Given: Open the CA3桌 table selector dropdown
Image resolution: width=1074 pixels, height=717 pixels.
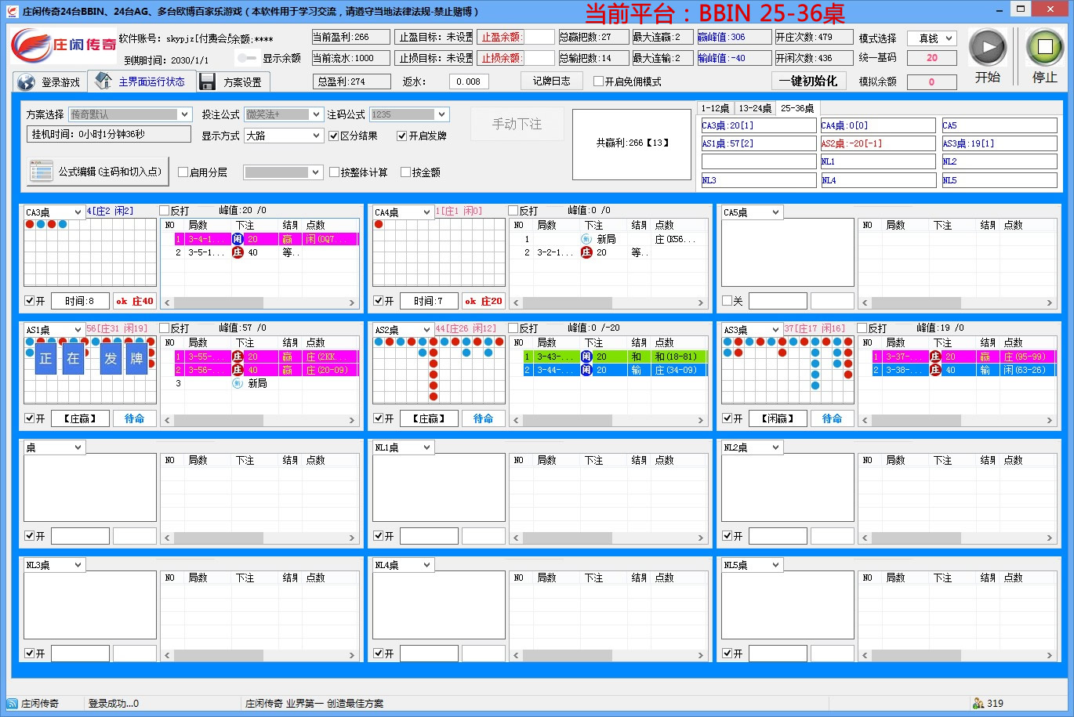Looking at the screenshot, I should point(54,212).
